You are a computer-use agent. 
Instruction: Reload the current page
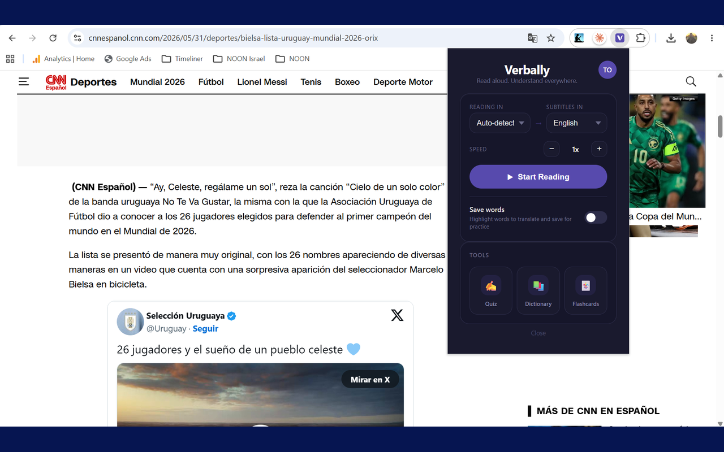53,38
